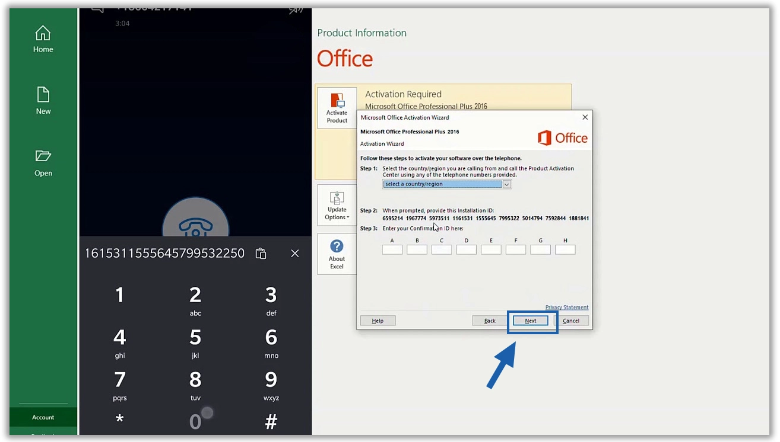Screen dimensions: 780x442
Task: Click Installation ID group 1967774
Action: (416, 219)
